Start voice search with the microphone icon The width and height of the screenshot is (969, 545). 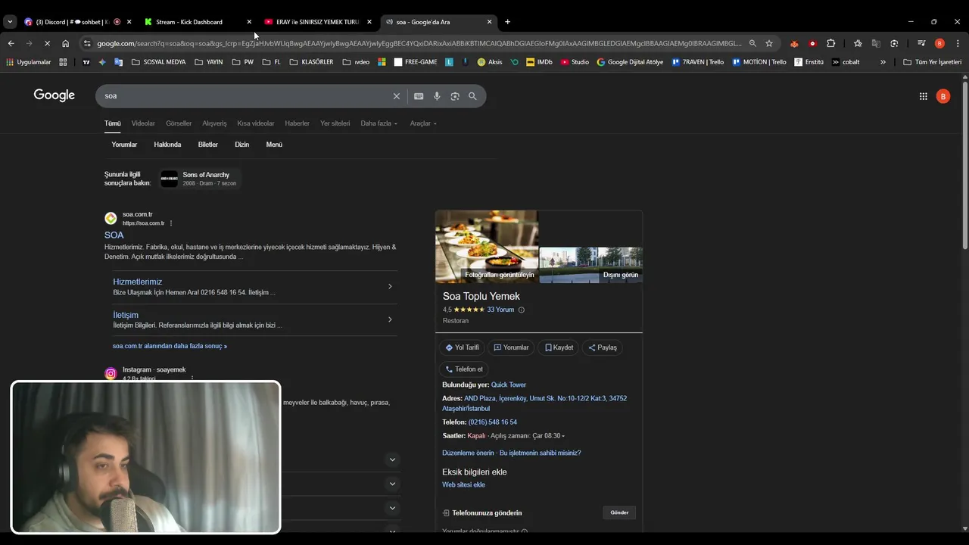coord(437,96)
